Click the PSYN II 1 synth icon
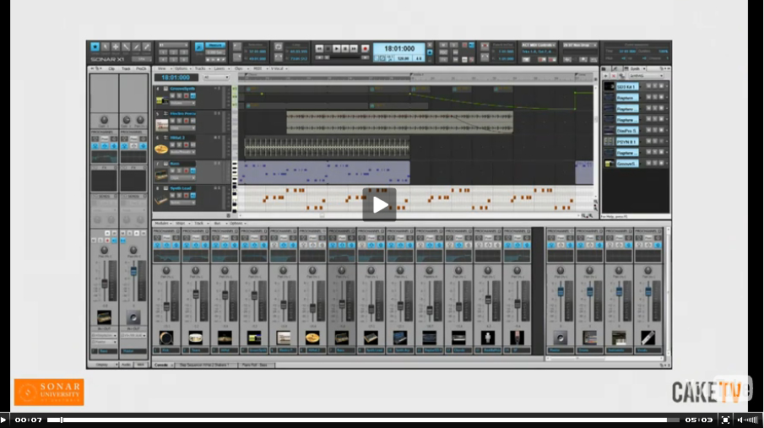764x428 pixels. pos(609,141)
